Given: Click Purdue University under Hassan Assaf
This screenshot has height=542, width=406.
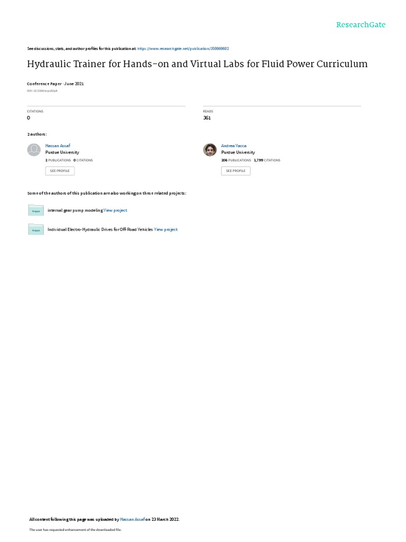Looking at the screenshot, I should [62, 152].
